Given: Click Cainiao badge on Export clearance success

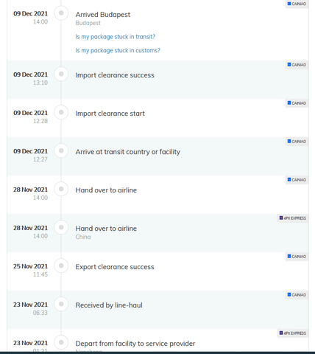Looking at the screenshot, I should (x=297, y=257).
